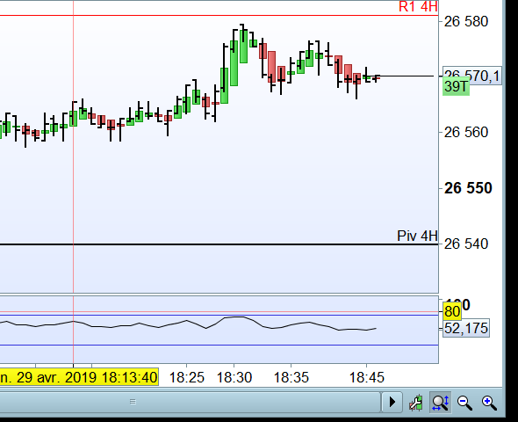Click the red R1 4H horizontal line
Image resolution: width=518 pixels, height=422 pixels.
click(218, 15)
